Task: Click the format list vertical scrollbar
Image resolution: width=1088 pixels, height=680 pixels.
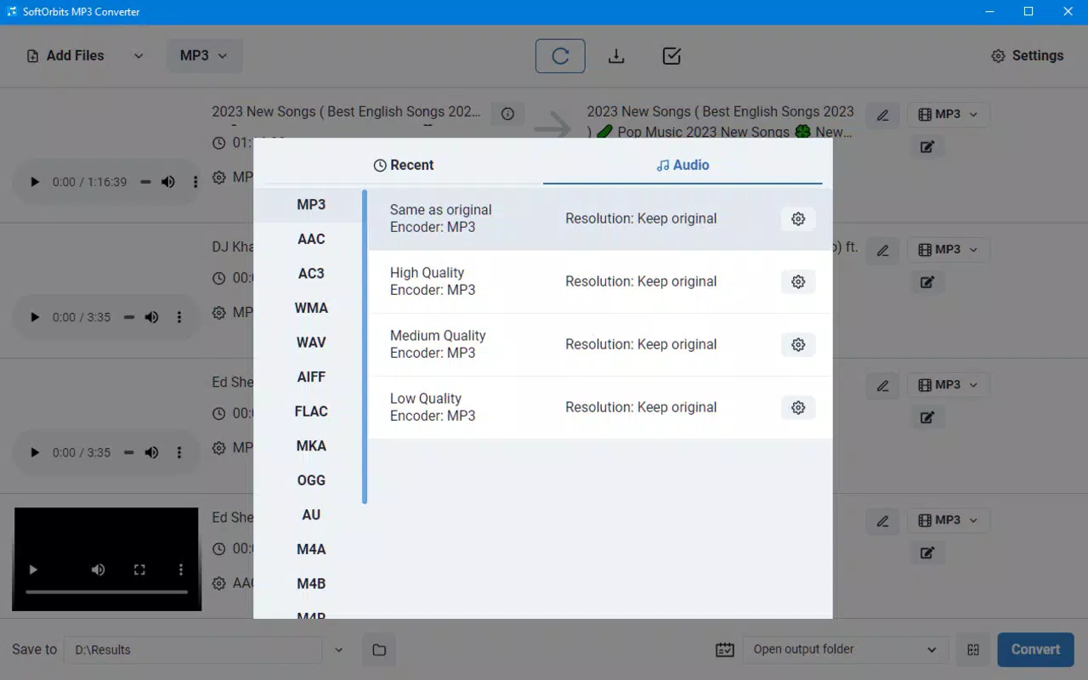Action: 365,347
